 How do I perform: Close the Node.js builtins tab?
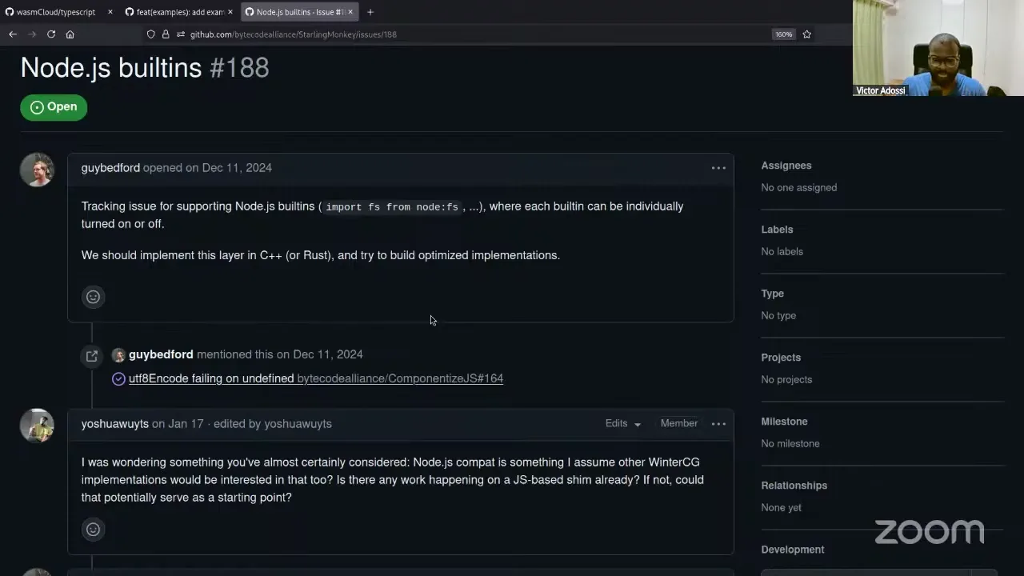point(350,12)
